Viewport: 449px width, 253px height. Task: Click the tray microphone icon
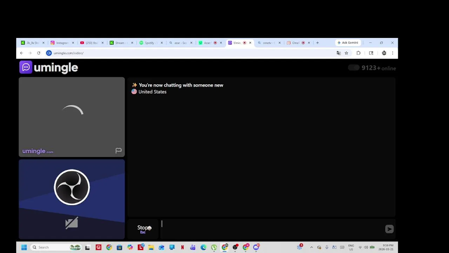pos(327,247)
